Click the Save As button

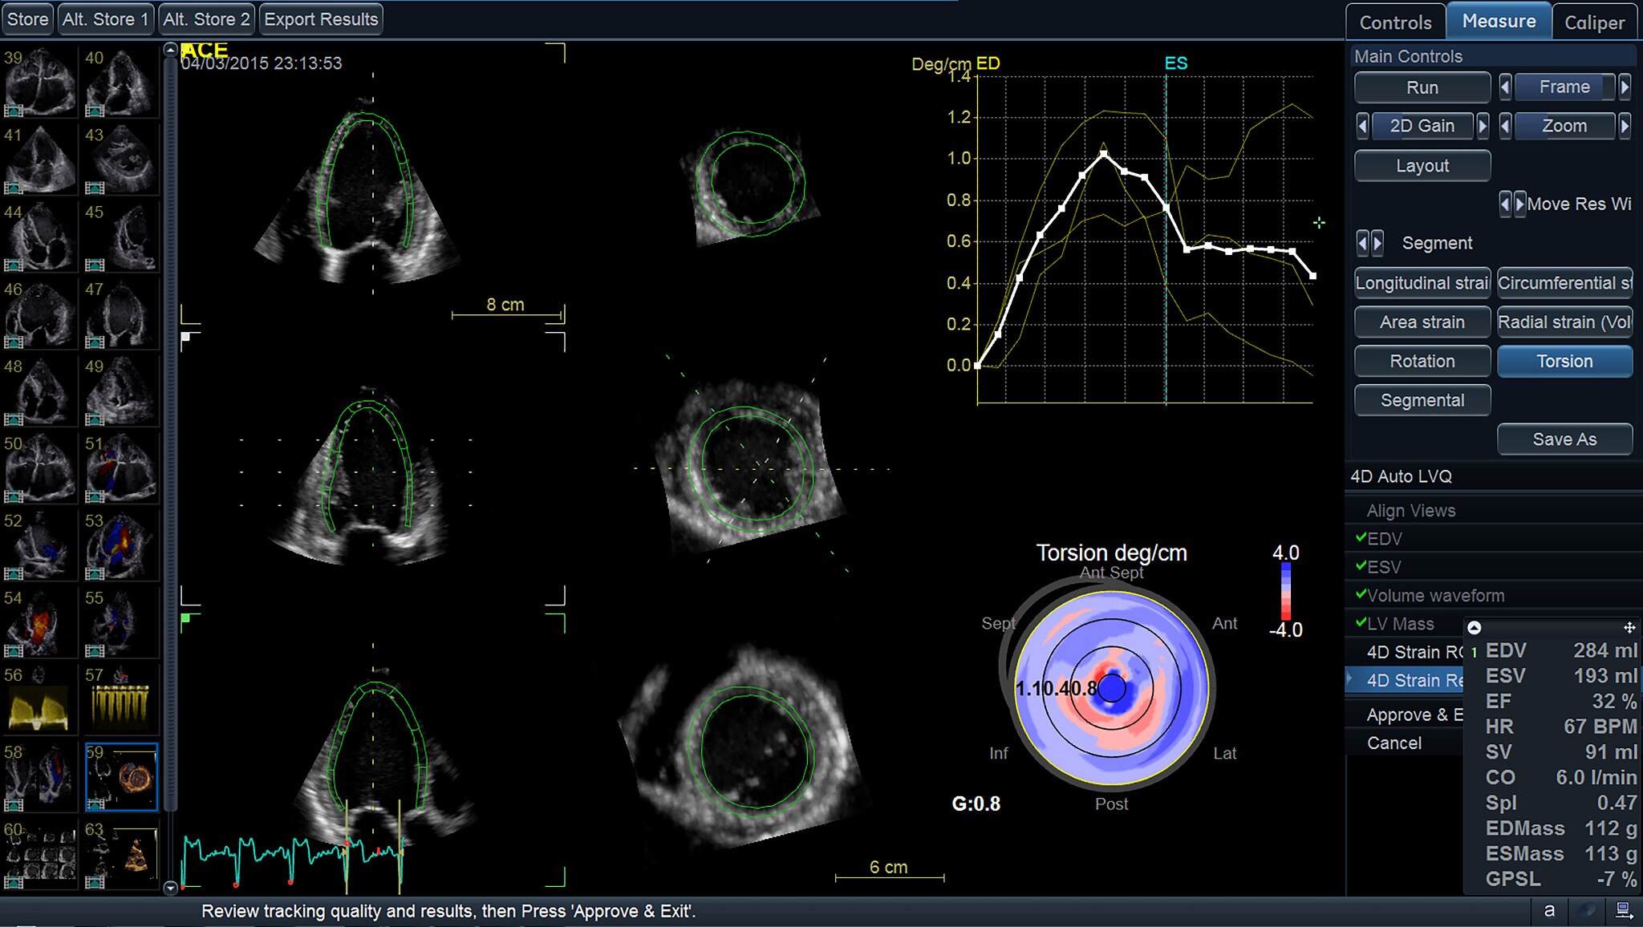(x=1560, y=439)
